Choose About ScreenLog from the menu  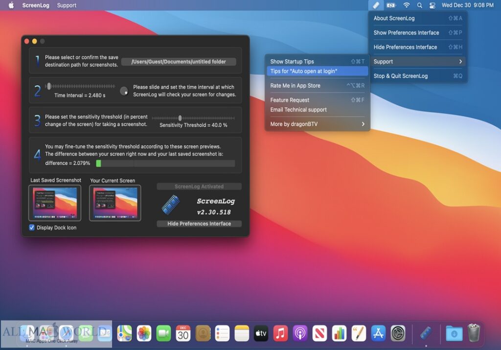[x=418, y=18]
